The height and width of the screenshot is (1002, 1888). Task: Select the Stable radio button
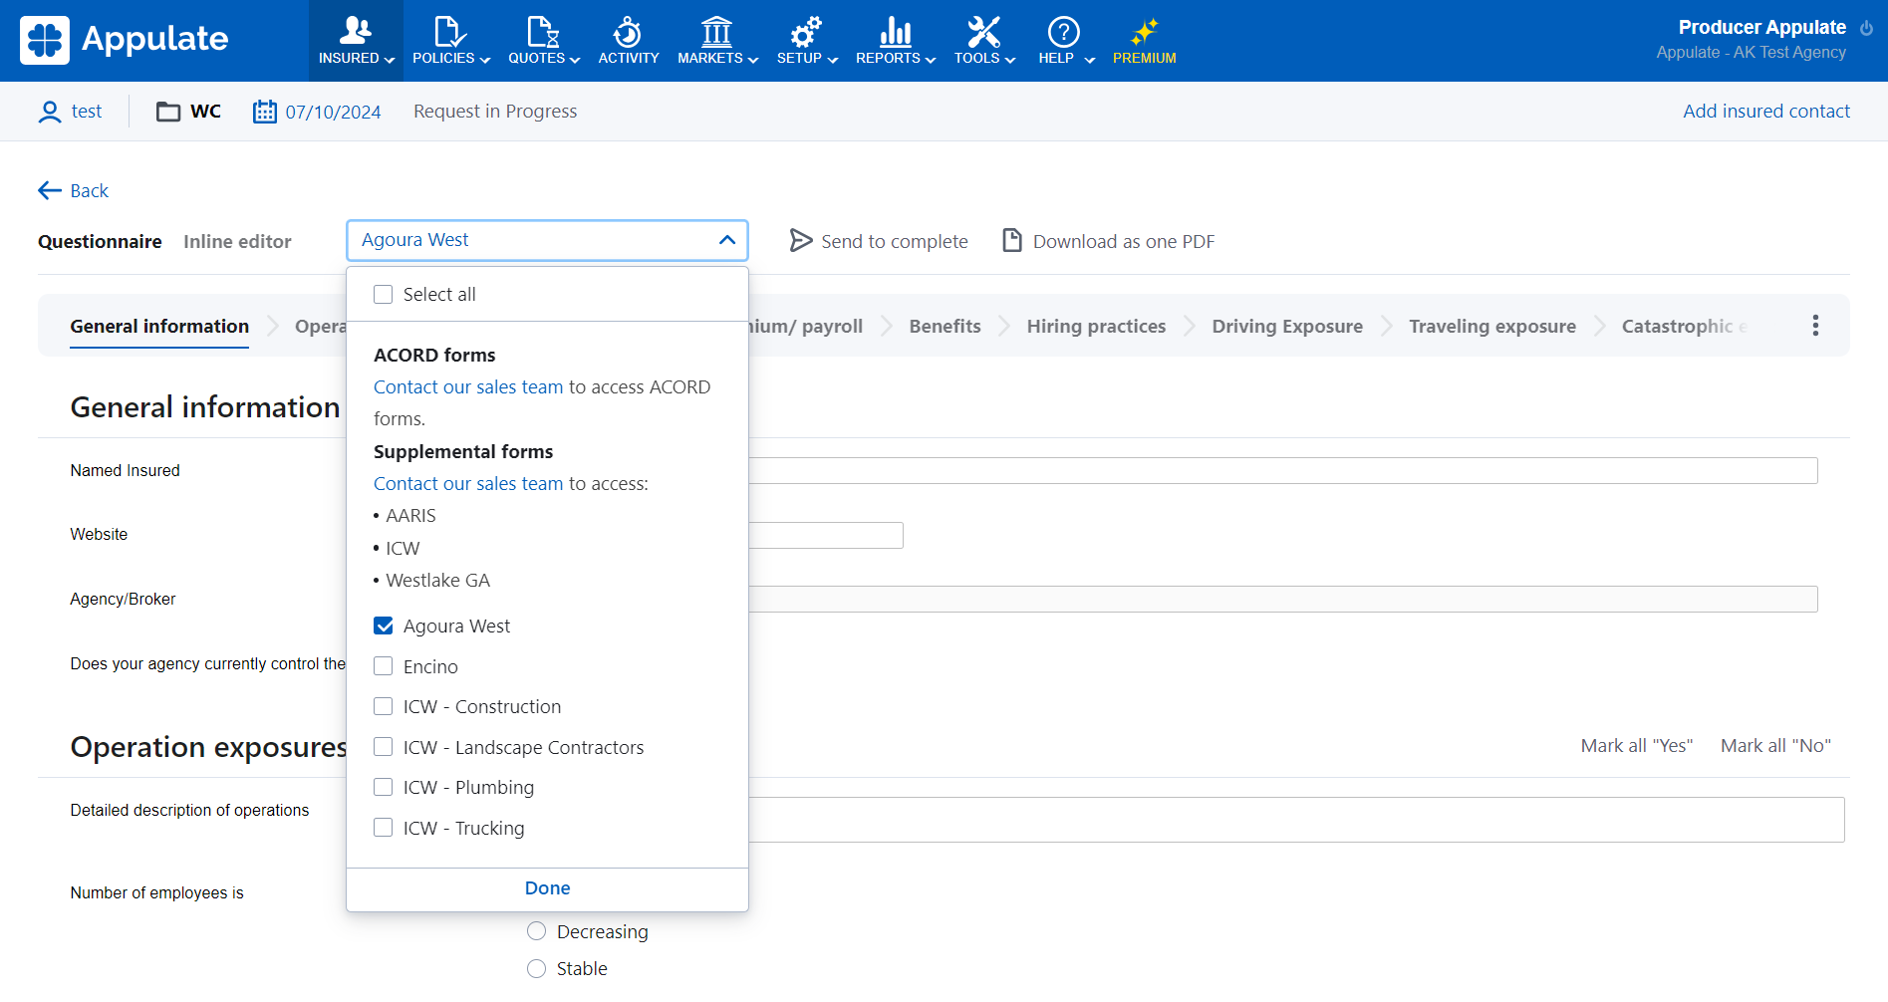[536, 968]
